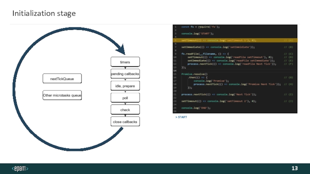This screenshot has height=174, width=310.
Task: Click the check phase box
Action: coord(125,110)
